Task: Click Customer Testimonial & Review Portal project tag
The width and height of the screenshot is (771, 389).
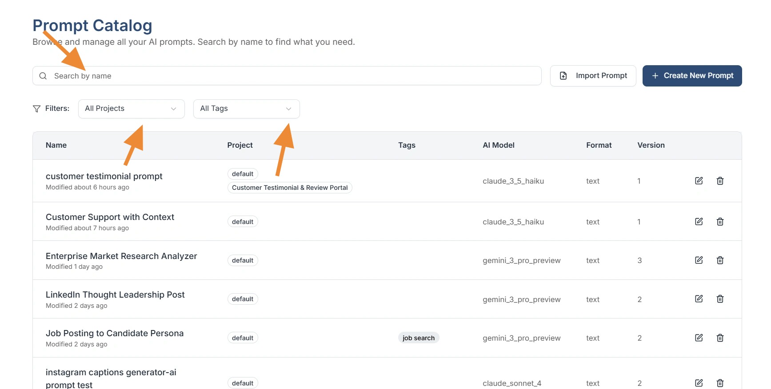Action: (x=290, y=188)
